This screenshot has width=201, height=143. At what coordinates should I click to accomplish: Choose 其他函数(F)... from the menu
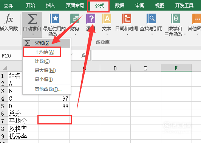[47, 89]
